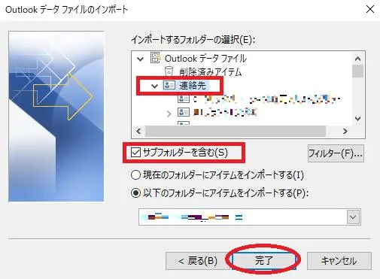Viewport: 380px width, 279px height.
Task: Select 現在のフォルダーにアイテムをインポートする radio button
Action: (135, 174)
